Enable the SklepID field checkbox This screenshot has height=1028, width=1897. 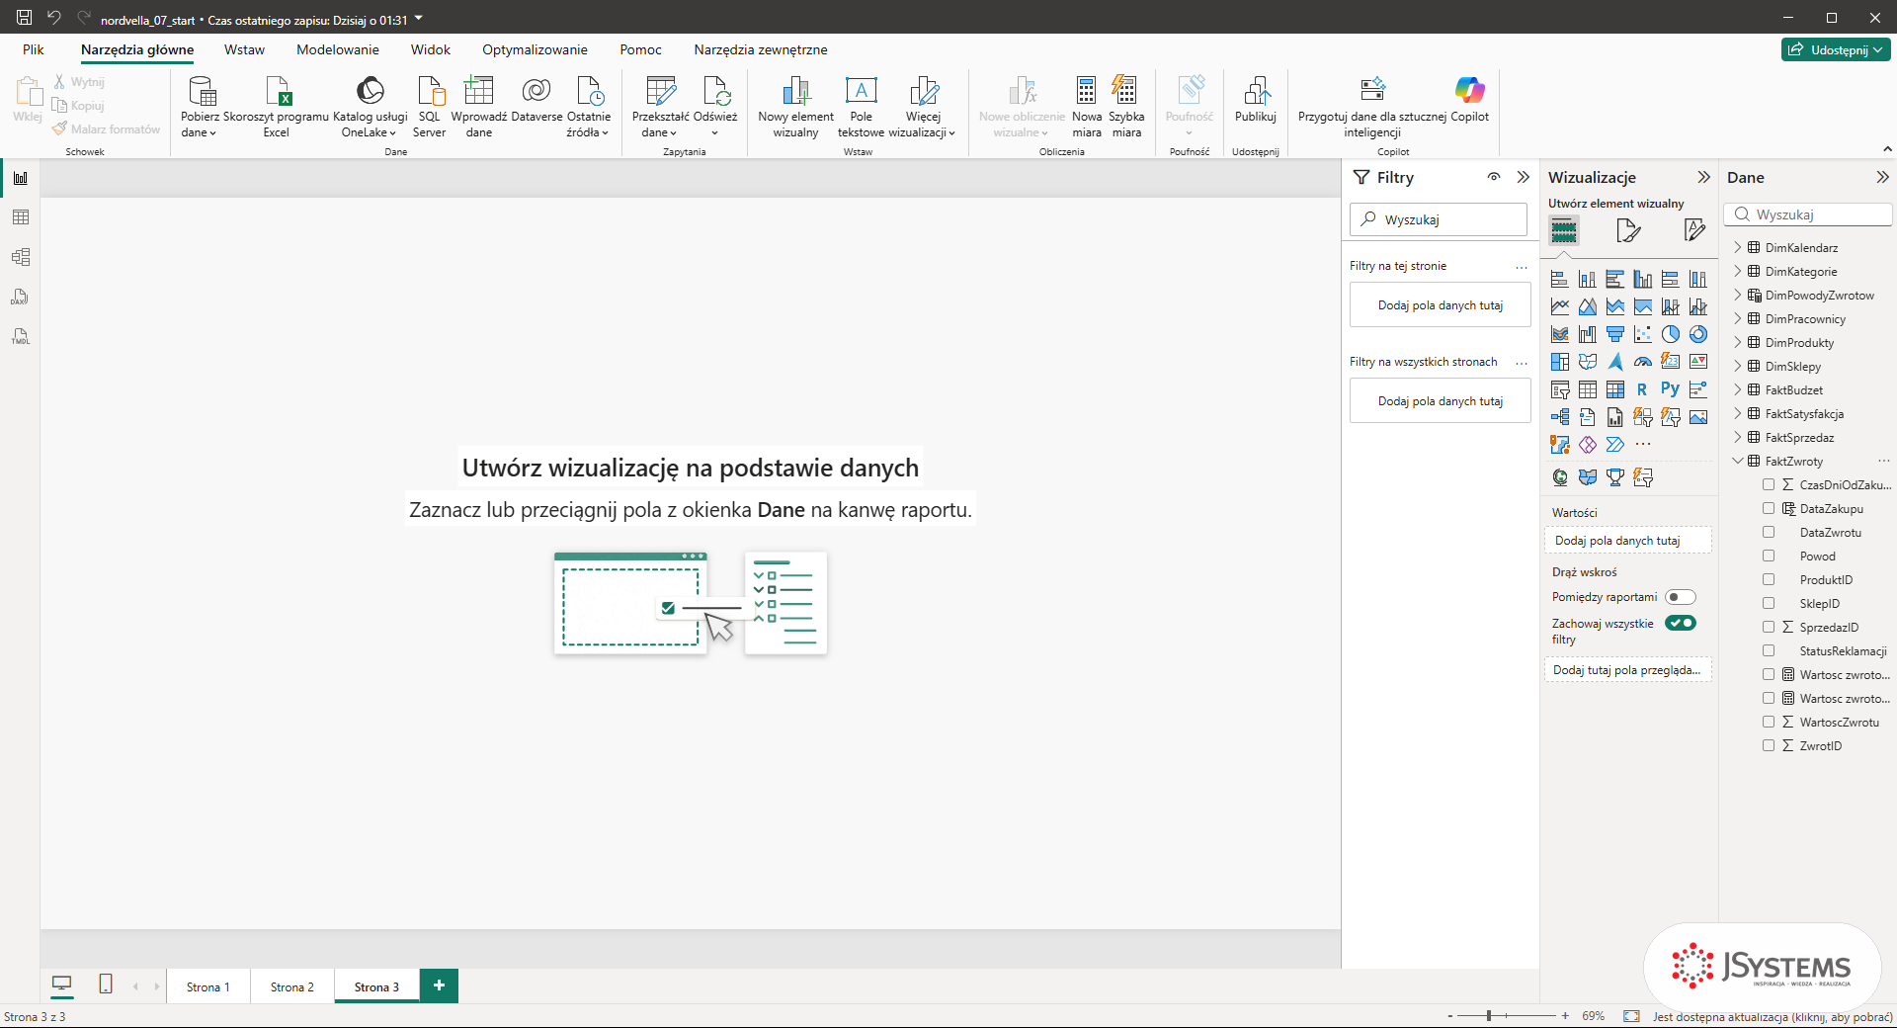click(x=1769, y=603)
